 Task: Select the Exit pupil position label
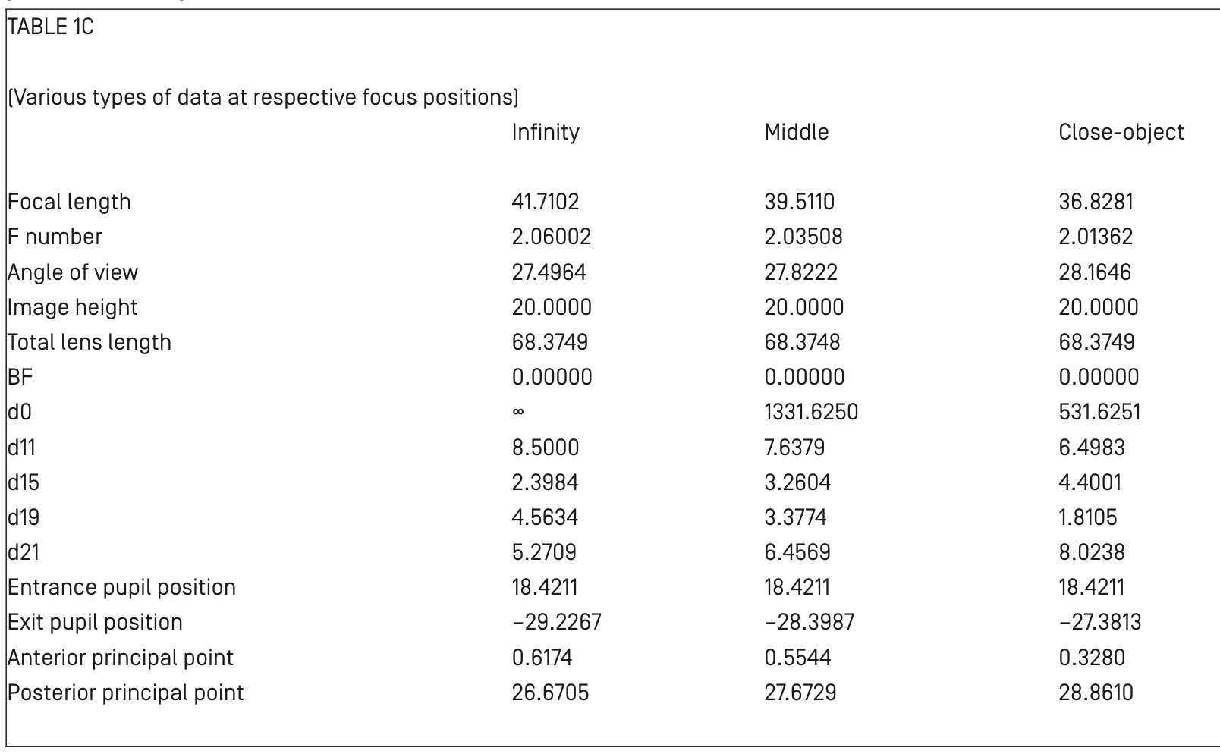tap(95, 622)
